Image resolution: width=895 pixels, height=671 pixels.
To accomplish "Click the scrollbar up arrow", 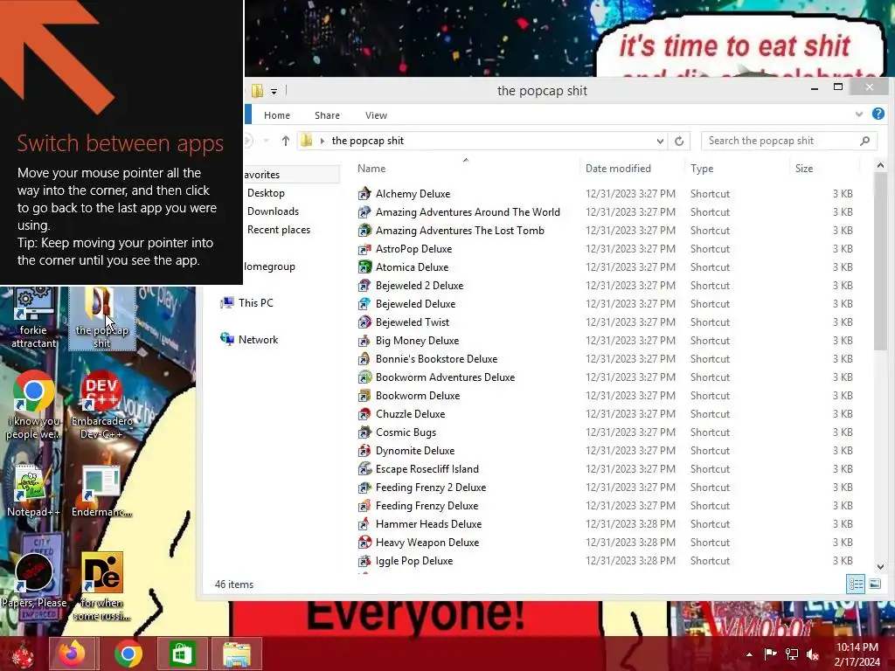I will coord(880,165).
